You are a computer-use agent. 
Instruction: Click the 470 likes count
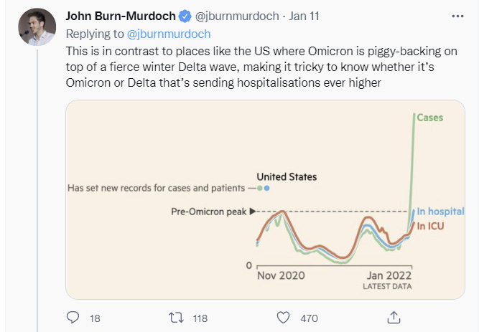pyautogui.click(x=310, y=318)
